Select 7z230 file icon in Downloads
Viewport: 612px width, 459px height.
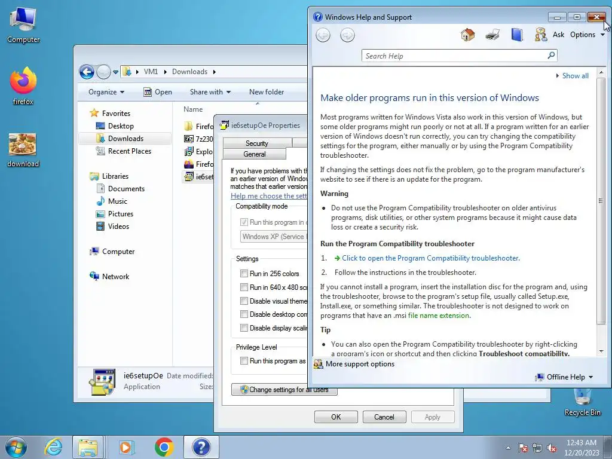pos(188,139)
